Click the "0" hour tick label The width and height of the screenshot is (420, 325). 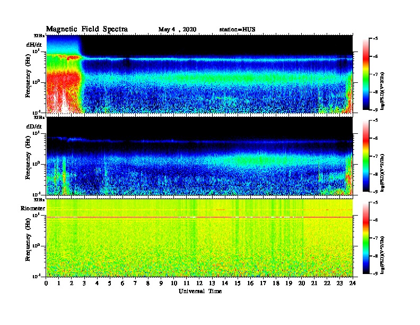click(x=46, y=284)
